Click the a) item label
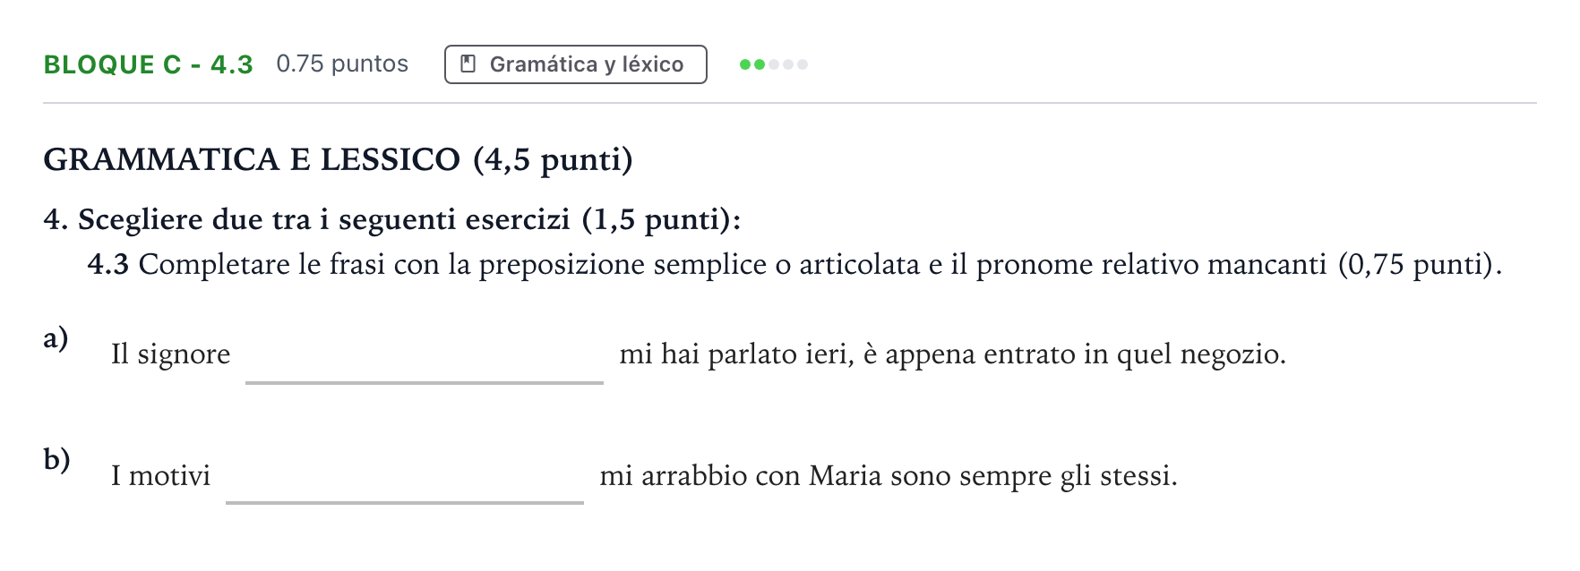Screen dimensions: 1580x571 56,338
